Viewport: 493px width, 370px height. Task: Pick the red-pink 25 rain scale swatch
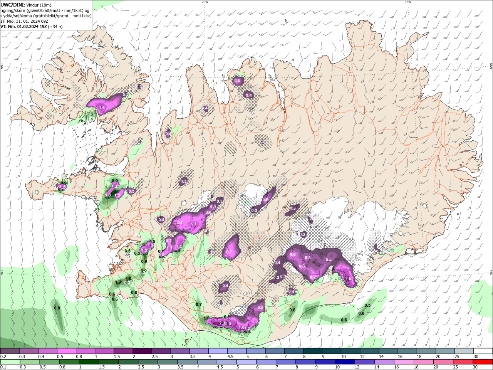[463, 362]
